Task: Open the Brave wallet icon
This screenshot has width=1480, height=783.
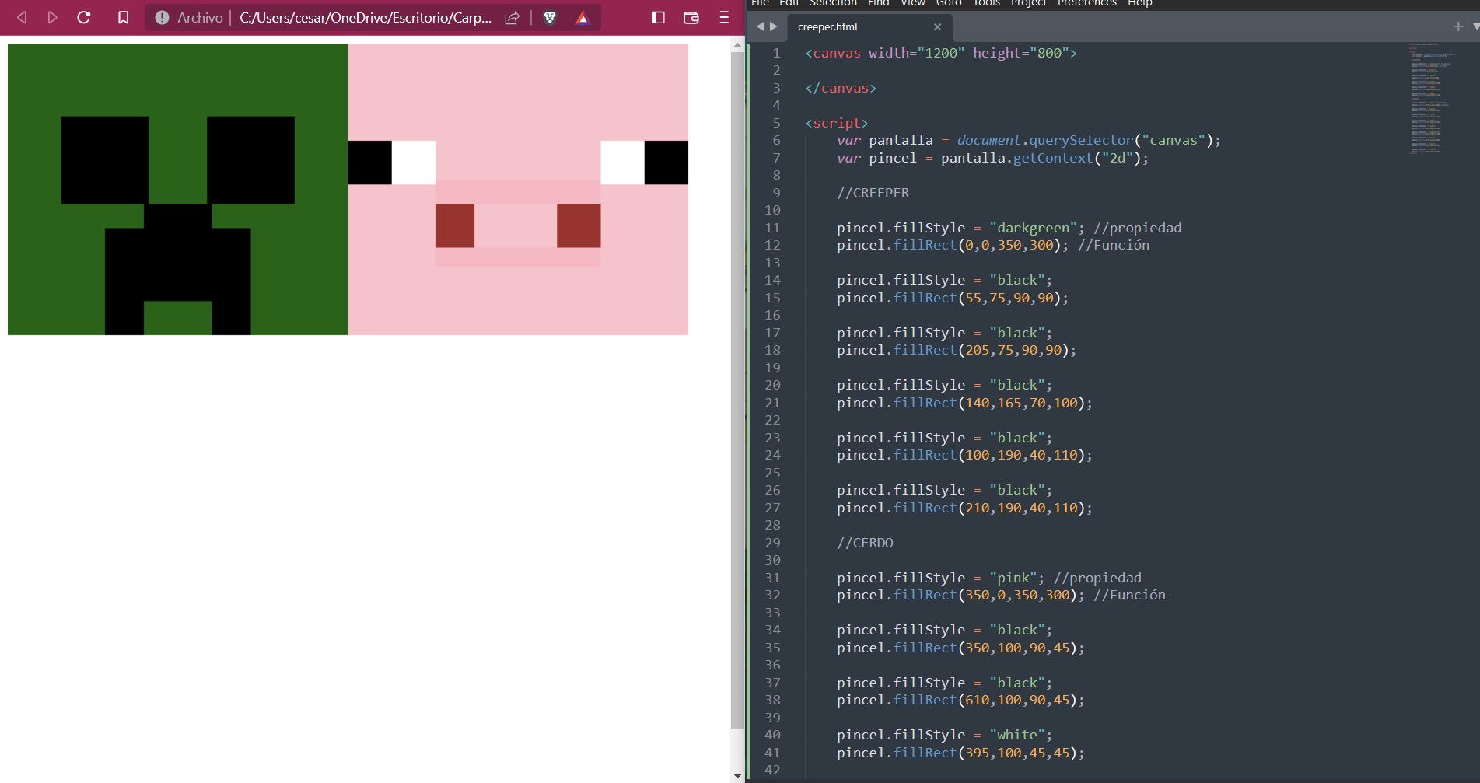Action: [691, 17]
